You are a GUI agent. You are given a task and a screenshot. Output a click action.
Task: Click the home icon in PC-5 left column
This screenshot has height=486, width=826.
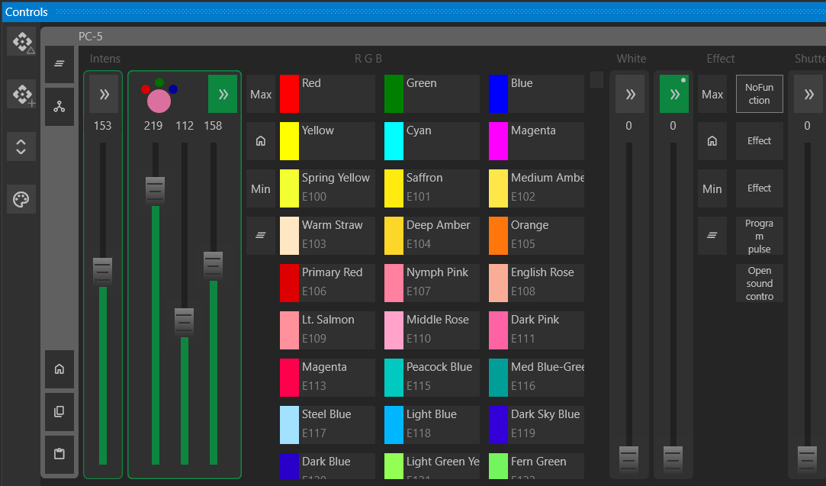click(59, 369)
